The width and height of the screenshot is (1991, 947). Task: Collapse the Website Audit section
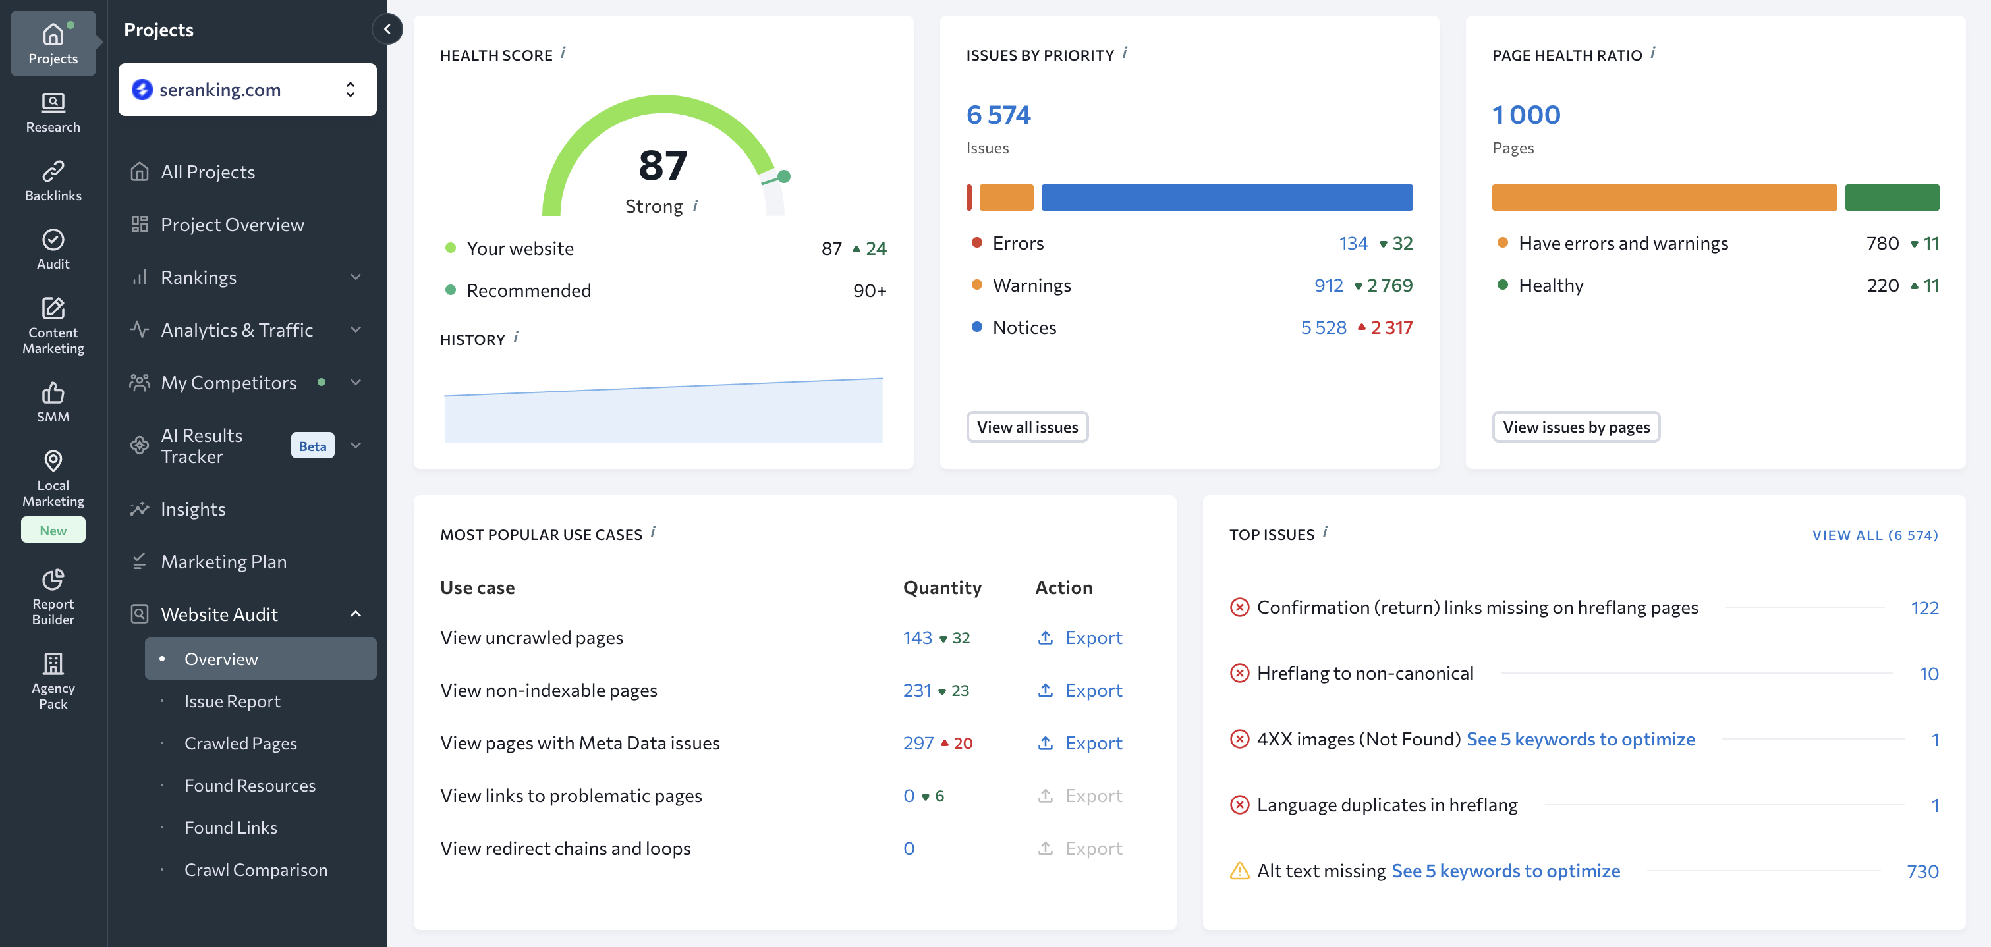tap(356, 614)
